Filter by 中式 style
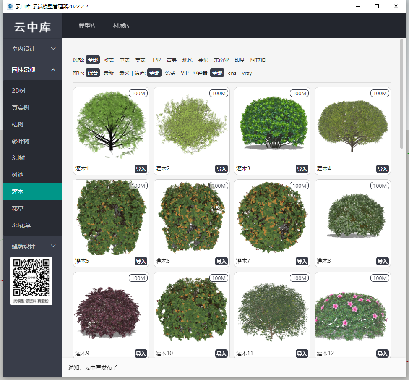 [125, 60]
